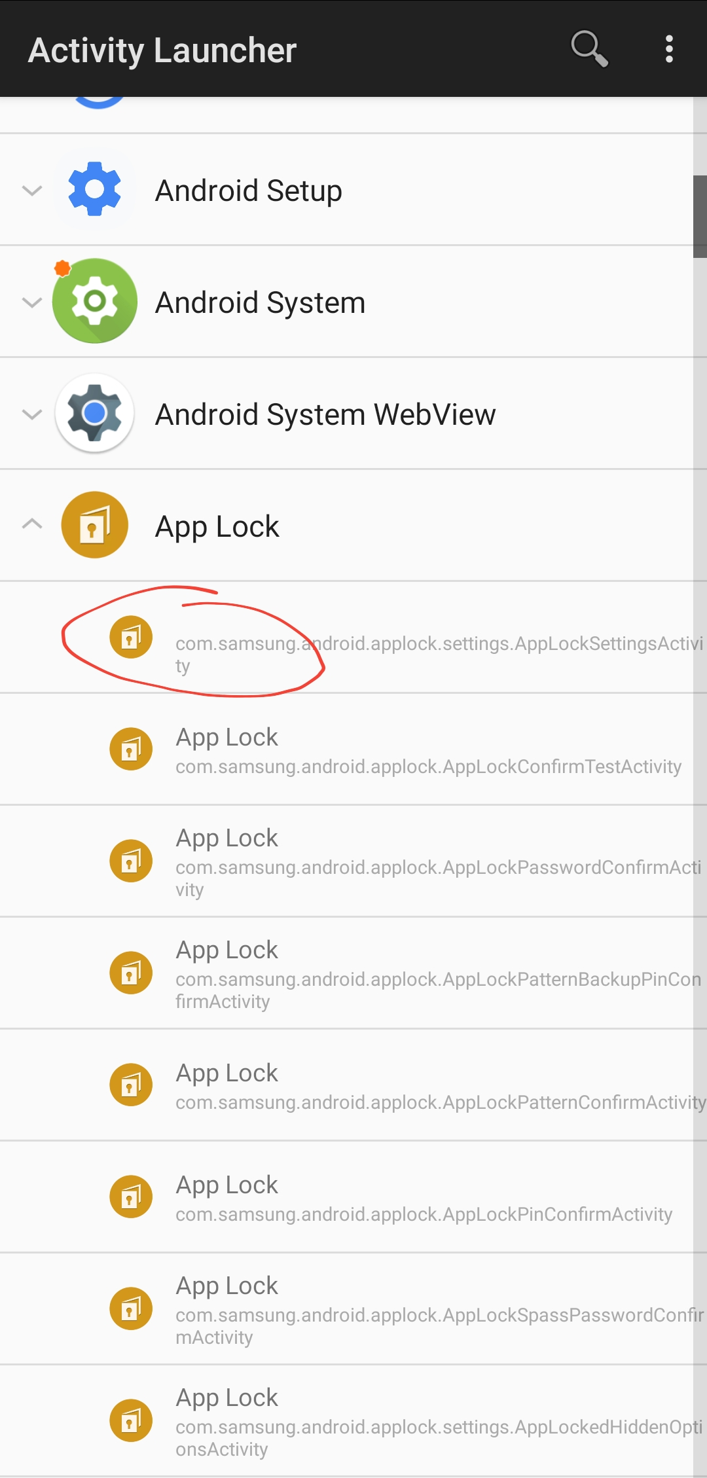
Task: Open AppLockPinConfirmActivity list item
Action: click(424, 1197)
